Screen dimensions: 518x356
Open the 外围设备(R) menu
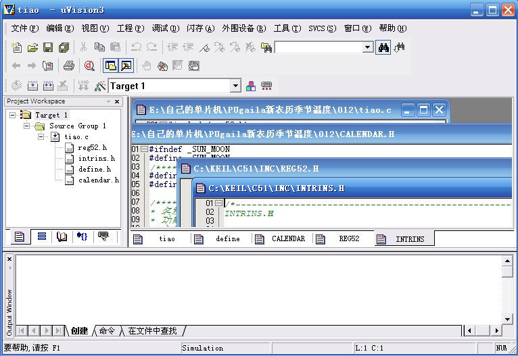[x=244, y=28]
